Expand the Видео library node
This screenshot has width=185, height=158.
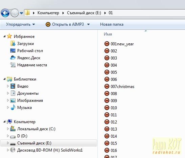(x=8, y=86)
